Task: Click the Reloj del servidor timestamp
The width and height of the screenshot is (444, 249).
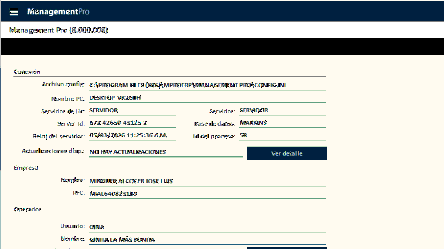Action: 132,136
